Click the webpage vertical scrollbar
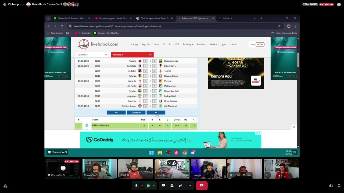The width and height of the screenshot is (344, 193). pyautogui.click(x=298, y=60)
